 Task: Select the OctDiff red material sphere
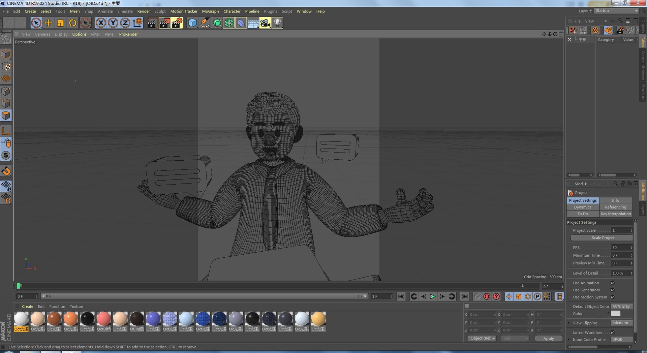pos(104,319)
